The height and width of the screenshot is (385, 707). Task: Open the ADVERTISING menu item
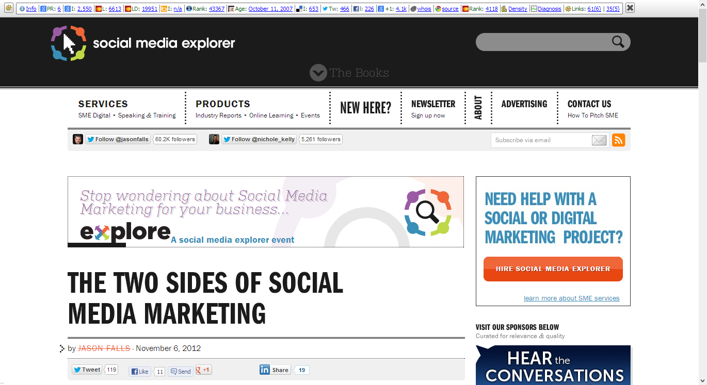tap(524, 104)
